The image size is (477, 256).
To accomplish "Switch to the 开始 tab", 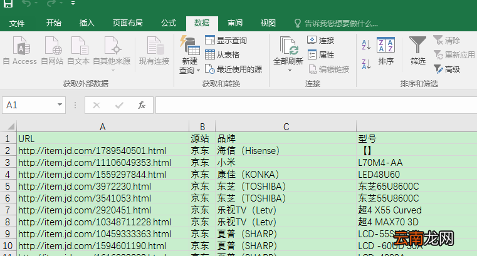I will [x=54, y=23].
